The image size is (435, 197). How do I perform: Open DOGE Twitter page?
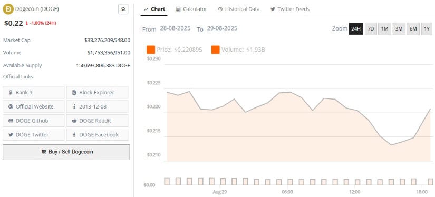tap(34, 135)
